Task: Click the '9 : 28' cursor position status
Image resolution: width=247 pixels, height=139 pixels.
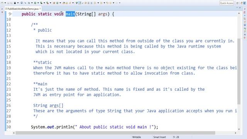Action: (x=176, y=137)
